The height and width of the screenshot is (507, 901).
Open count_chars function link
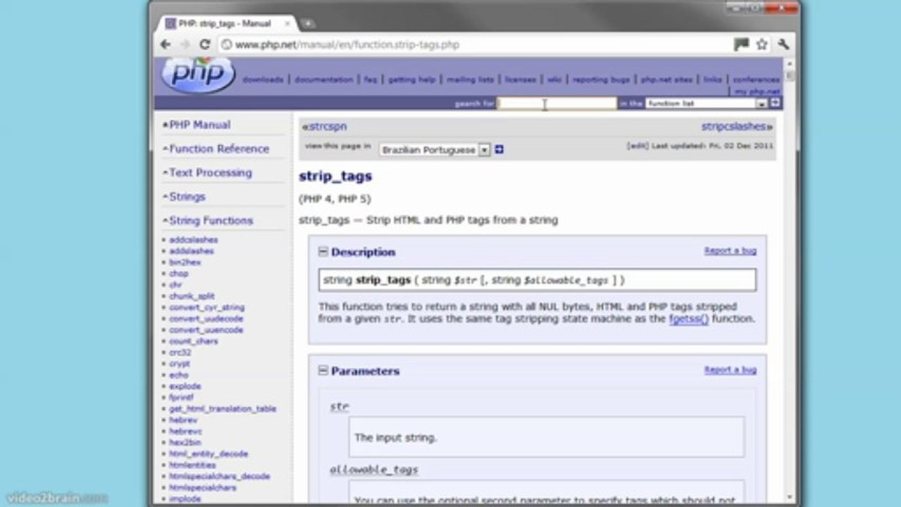tap(193, 342)
